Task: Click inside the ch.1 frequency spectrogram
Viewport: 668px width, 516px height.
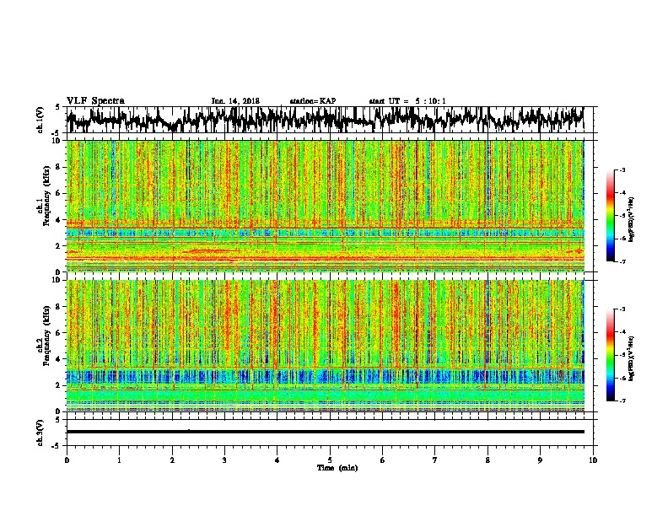Action: 325,206
